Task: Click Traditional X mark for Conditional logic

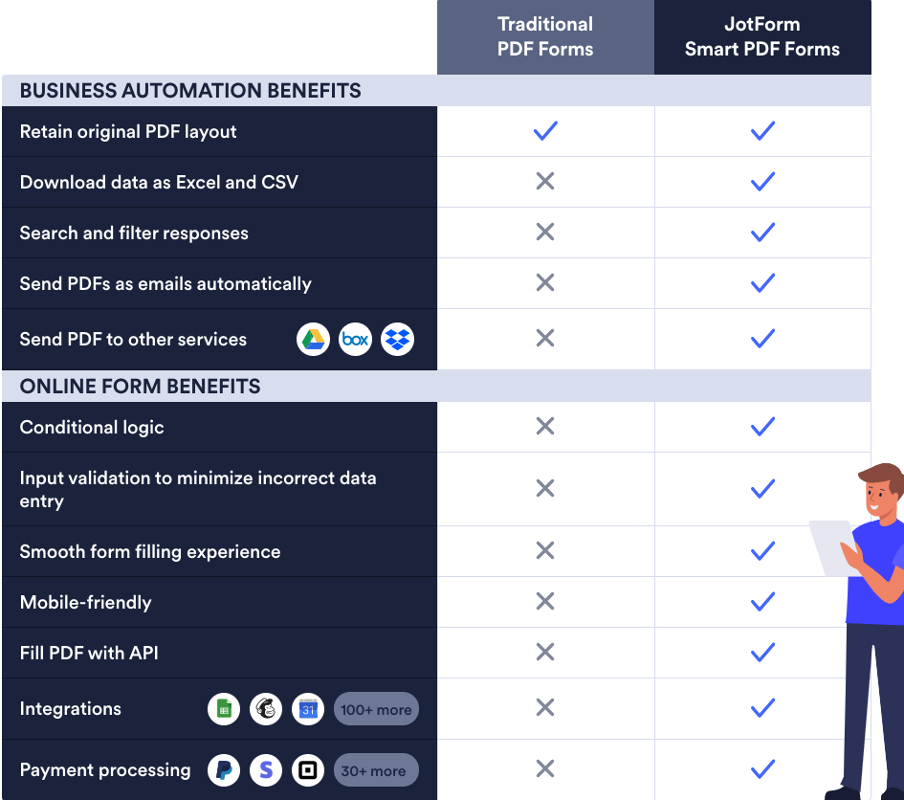Action: pos(545,427)
